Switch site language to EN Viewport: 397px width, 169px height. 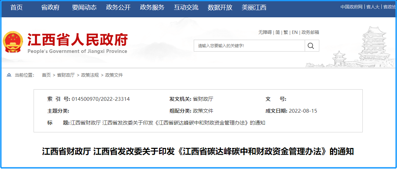pos(295,32)
